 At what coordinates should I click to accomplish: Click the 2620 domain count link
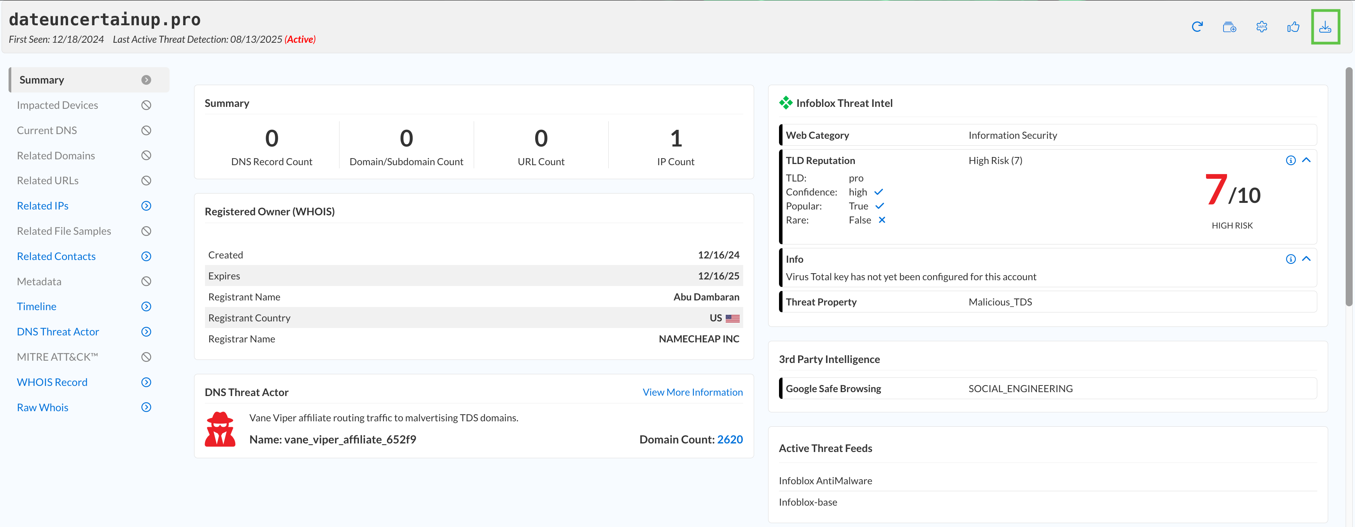(x=730, y=439)
